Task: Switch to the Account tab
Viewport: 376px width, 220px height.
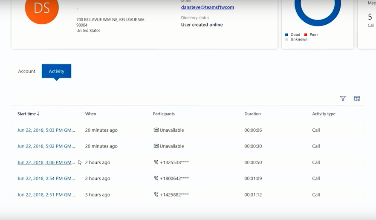Action: 26,71
